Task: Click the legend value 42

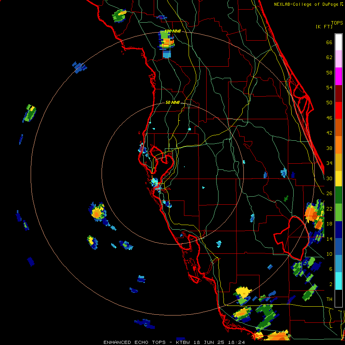Action: pyautogui.click(x=329, y=133)
